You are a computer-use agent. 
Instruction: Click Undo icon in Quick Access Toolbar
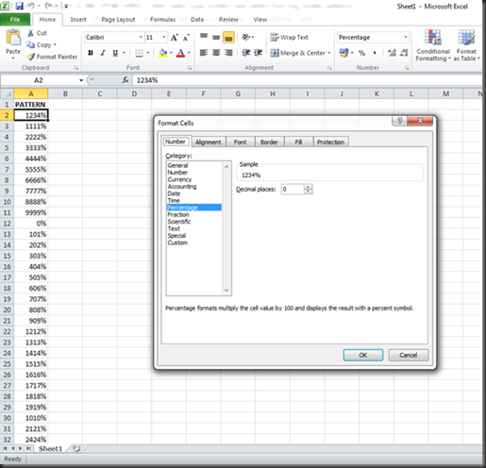(x=31, y=6)
